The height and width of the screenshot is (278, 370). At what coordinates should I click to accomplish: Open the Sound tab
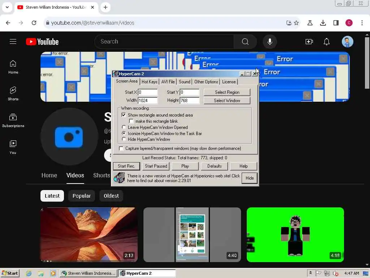(184, 82)
